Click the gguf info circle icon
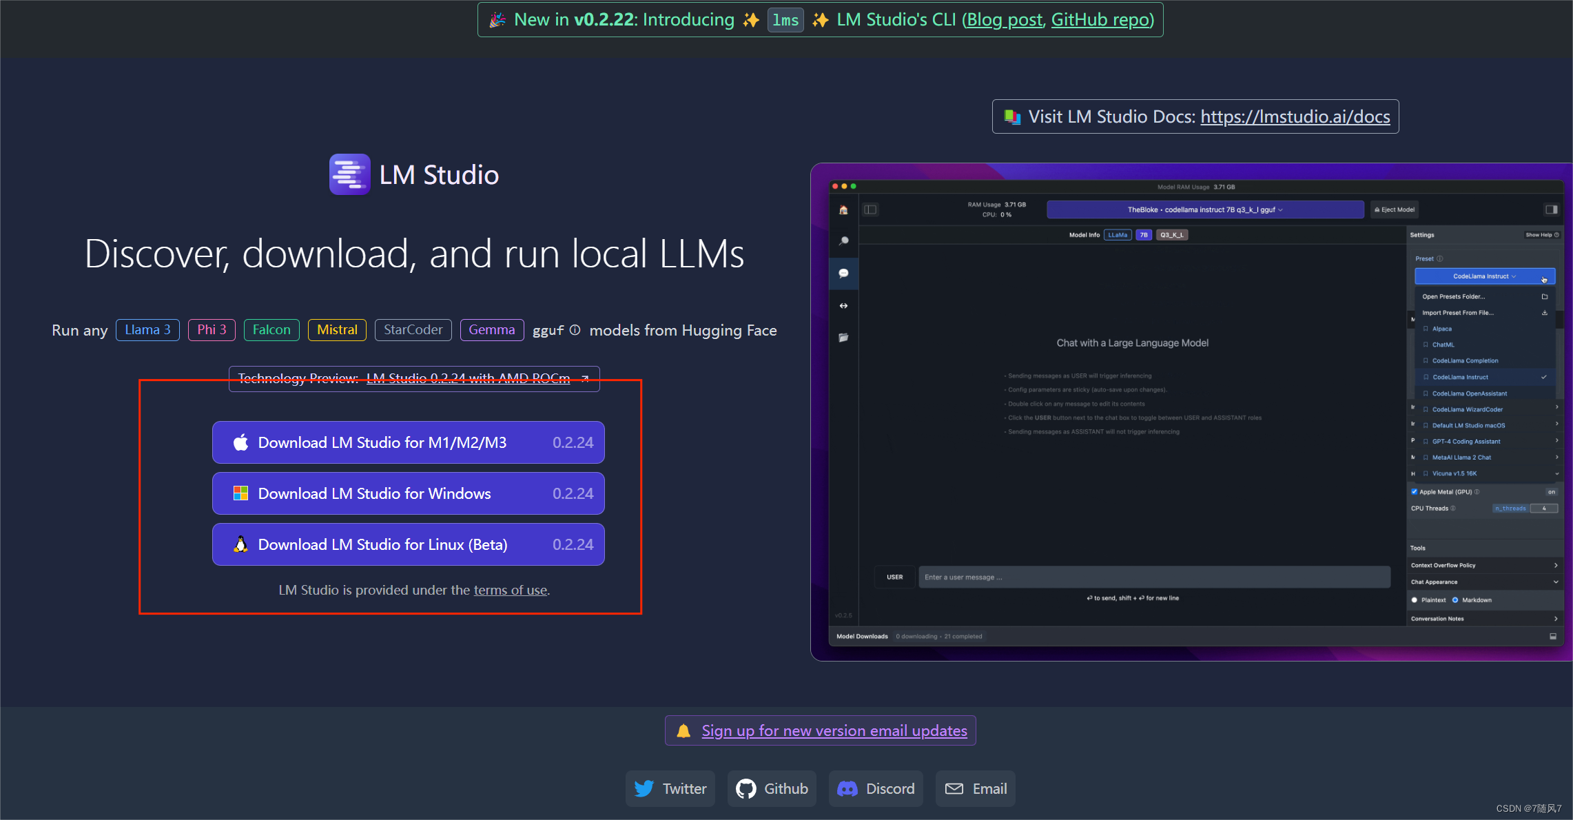The width and height of the screenshot is (1573, 820). point(575,330)
